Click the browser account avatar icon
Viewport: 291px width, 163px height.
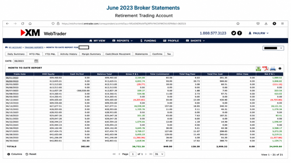point(274,24)
